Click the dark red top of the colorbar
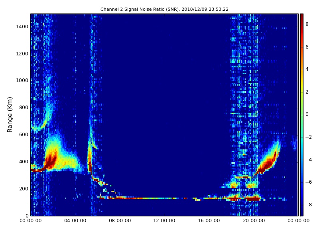 pyautogui.click(x=302, y=17)
